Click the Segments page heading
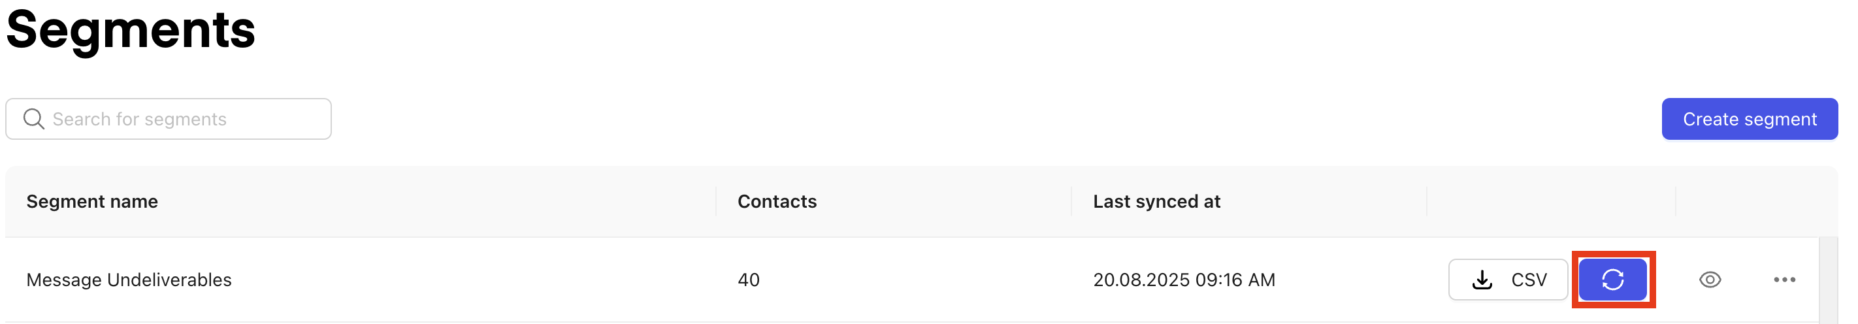The width and height of the screenshot is (1858, 324). coord(131,30)
